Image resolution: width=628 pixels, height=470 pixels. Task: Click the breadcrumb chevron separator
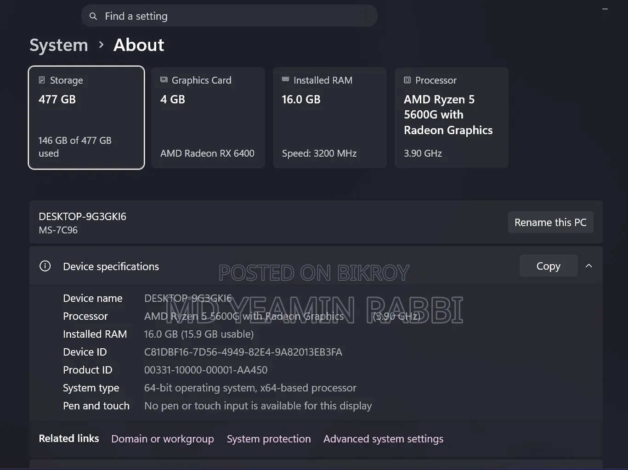point(101,45)
